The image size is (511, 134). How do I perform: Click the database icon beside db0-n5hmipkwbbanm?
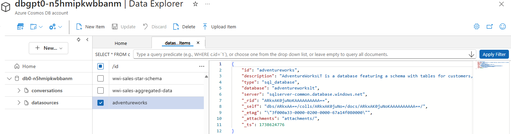click(x=17, y=78)
